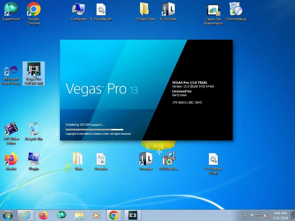Open the network status tray icon

click(x=259, y=216)
